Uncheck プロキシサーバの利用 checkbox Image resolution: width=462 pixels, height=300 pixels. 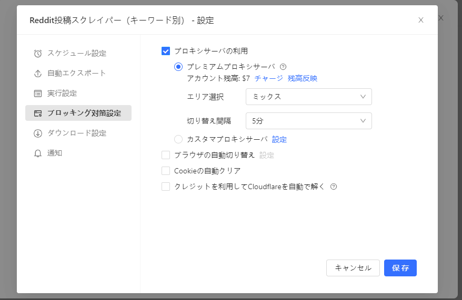(166, 51)
